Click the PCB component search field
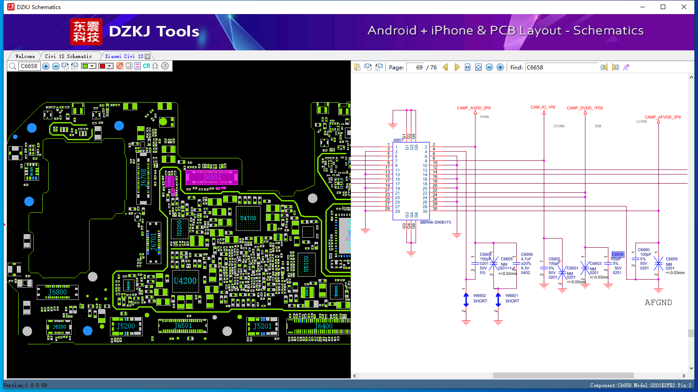Screen dimensions: 698x392 coord(29,66)
